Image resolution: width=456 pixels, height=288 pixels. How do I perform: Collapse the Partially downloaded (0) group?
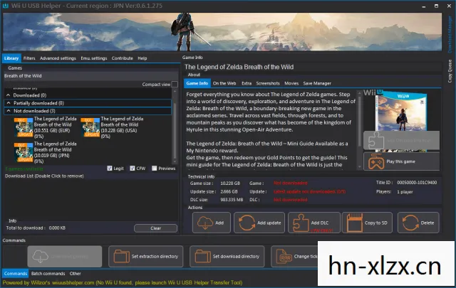click(9, 103)
